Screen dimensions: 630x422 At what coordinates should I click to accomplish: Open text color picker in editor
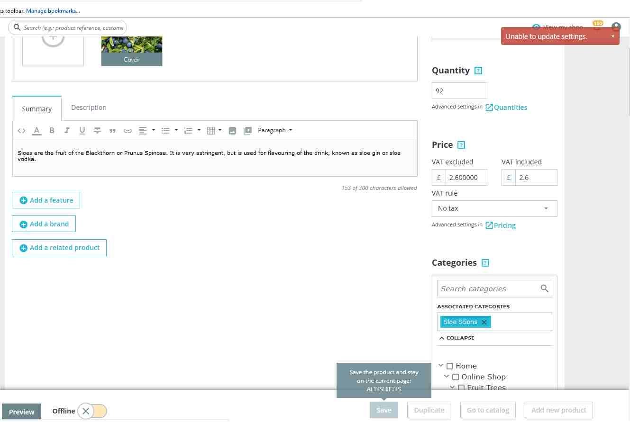[37, 131]
